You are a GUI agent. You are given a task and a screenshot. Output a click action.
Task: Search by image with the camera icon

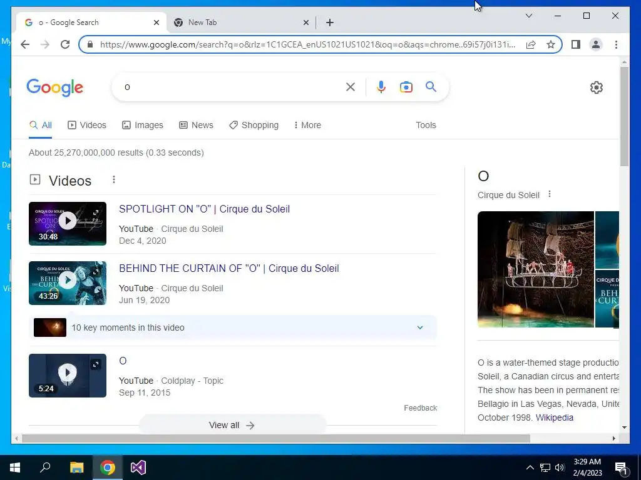click(x=406, y=87)
